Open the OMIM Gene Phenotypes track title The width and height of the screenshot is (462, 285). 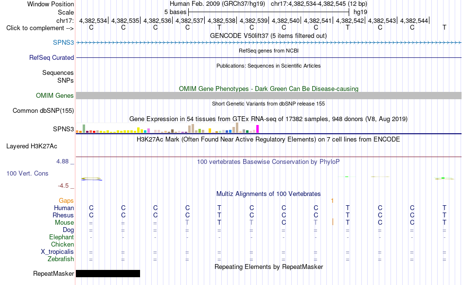pos(268,89)
